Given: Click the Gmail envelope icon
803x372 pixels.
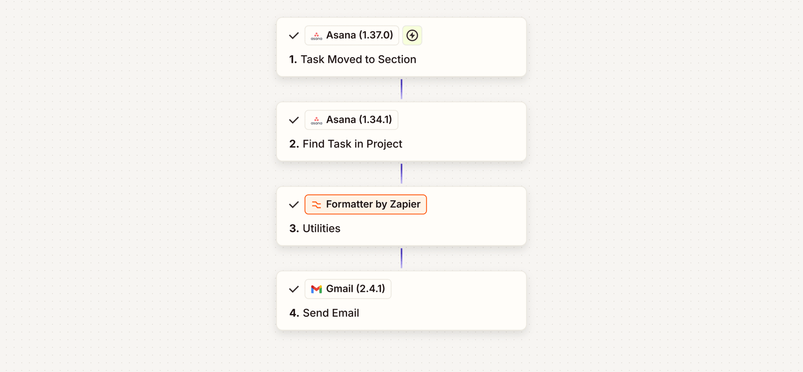Looking at the screenshot, I should click(316, 289).
